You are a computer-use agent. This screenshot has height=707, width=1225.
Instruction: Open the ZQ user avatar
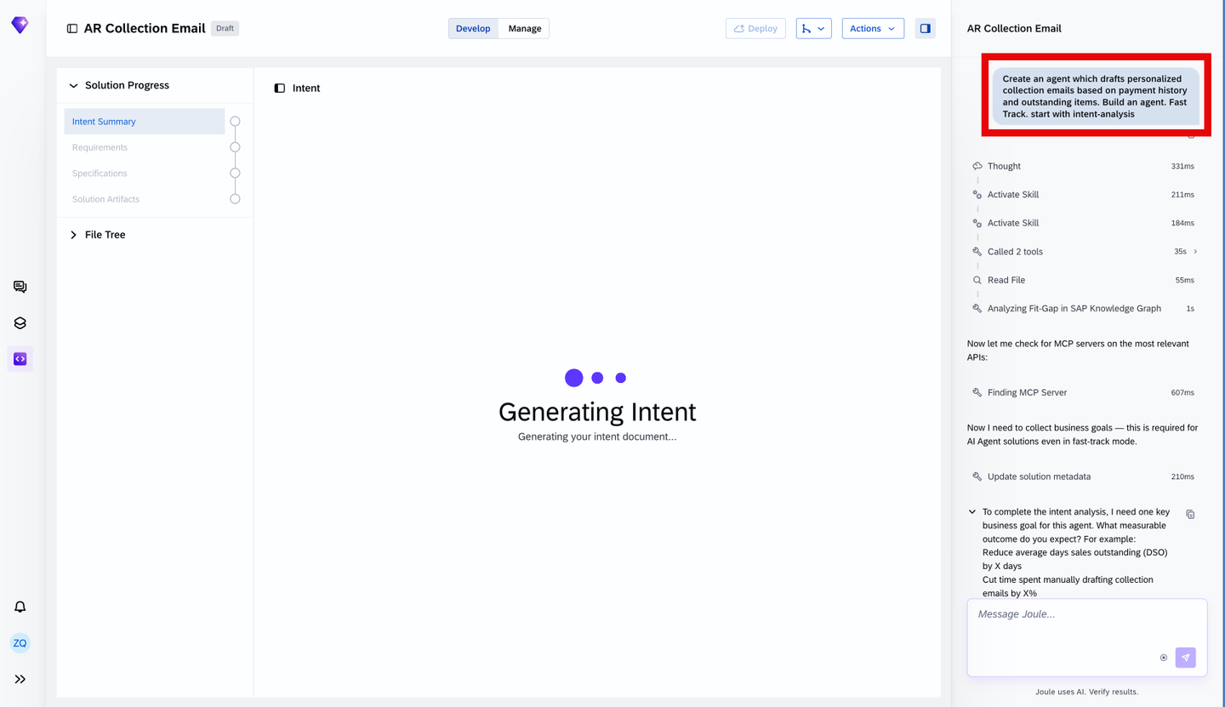click(x=20, y=643)
